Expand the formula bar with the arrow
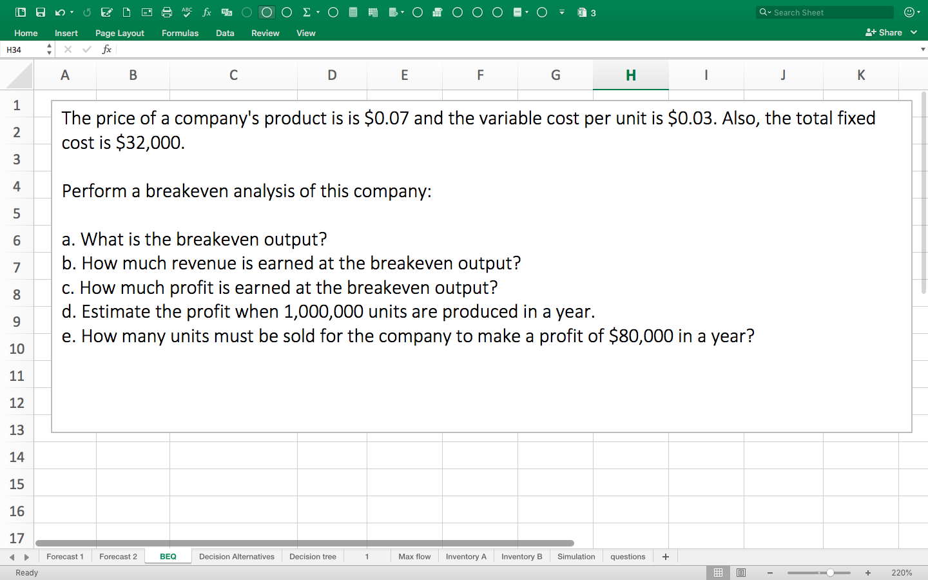This screenshot has height=580, width=928. [x=923, y=50]
